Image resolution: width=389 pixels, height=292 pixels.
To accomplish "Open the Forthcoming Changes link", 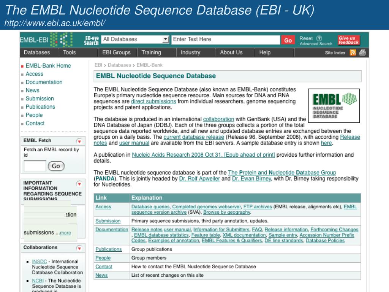I will coord(334,230).
